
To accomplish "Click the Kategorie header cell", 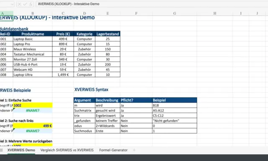I will tap(85, 34).
